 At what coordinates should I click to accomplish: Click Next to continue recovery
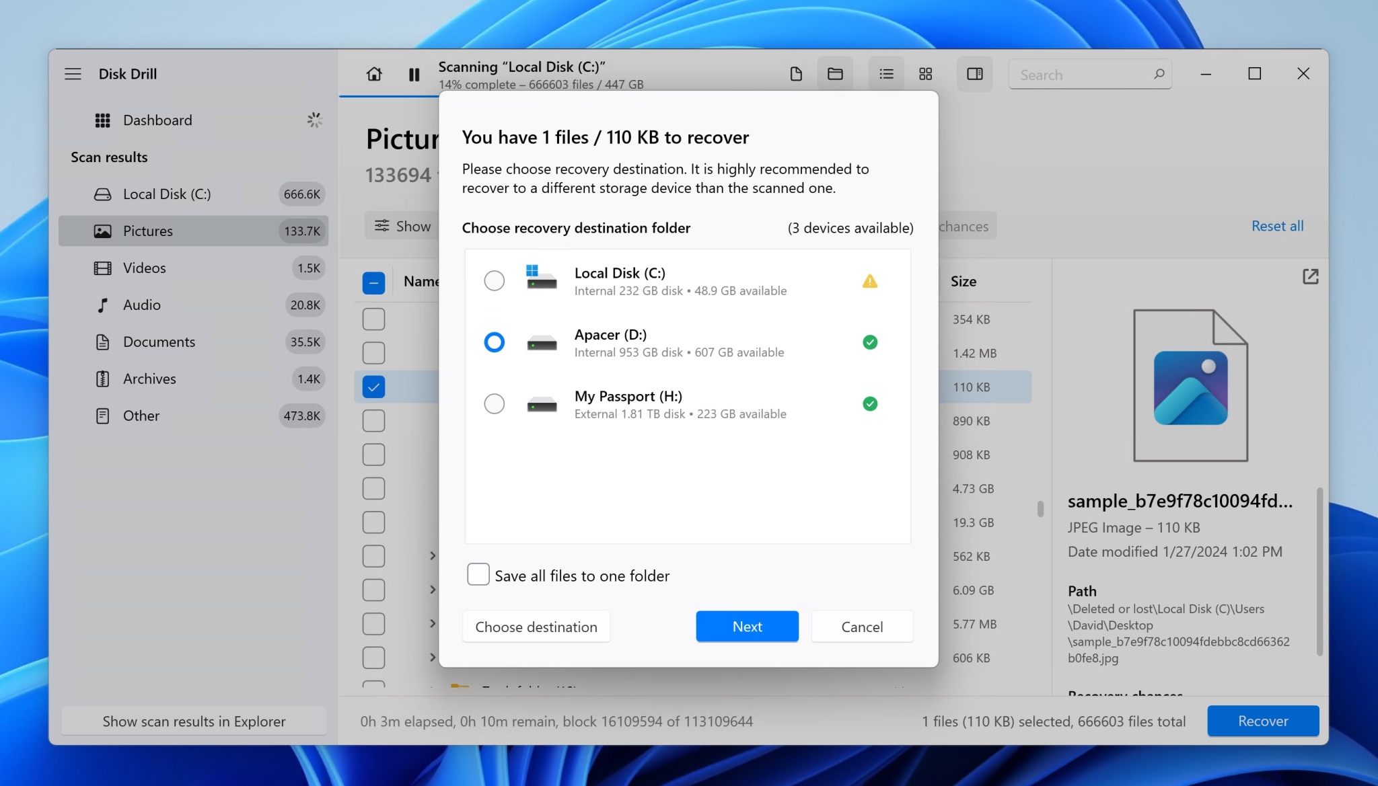pos(746,626)
